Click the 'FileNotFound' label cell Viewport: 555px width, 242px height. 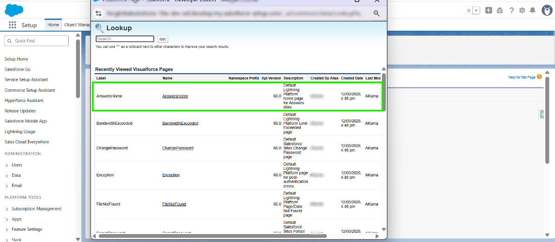point(108,204)
